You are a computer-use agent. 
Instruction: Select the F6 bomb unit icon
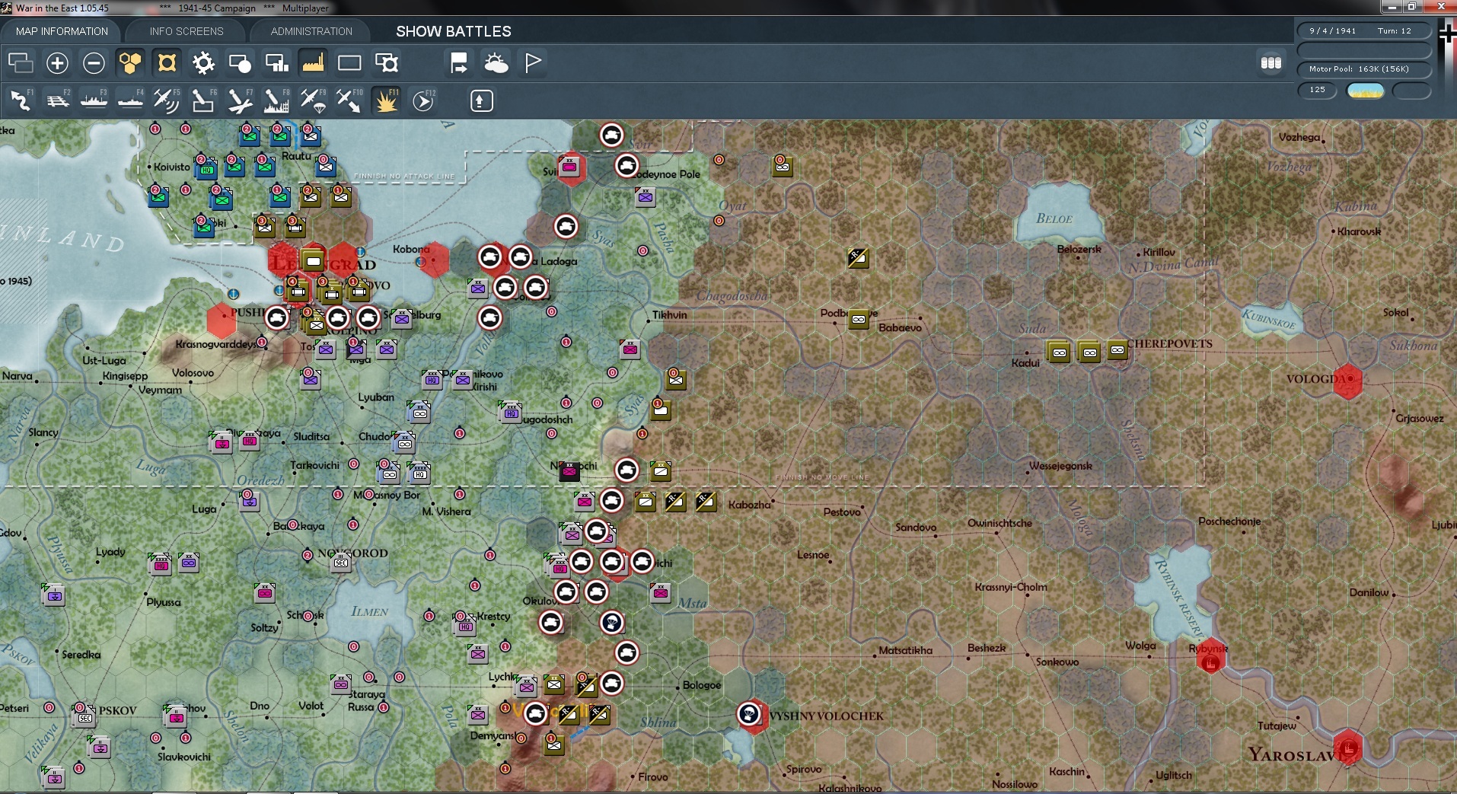click(203, 100)
